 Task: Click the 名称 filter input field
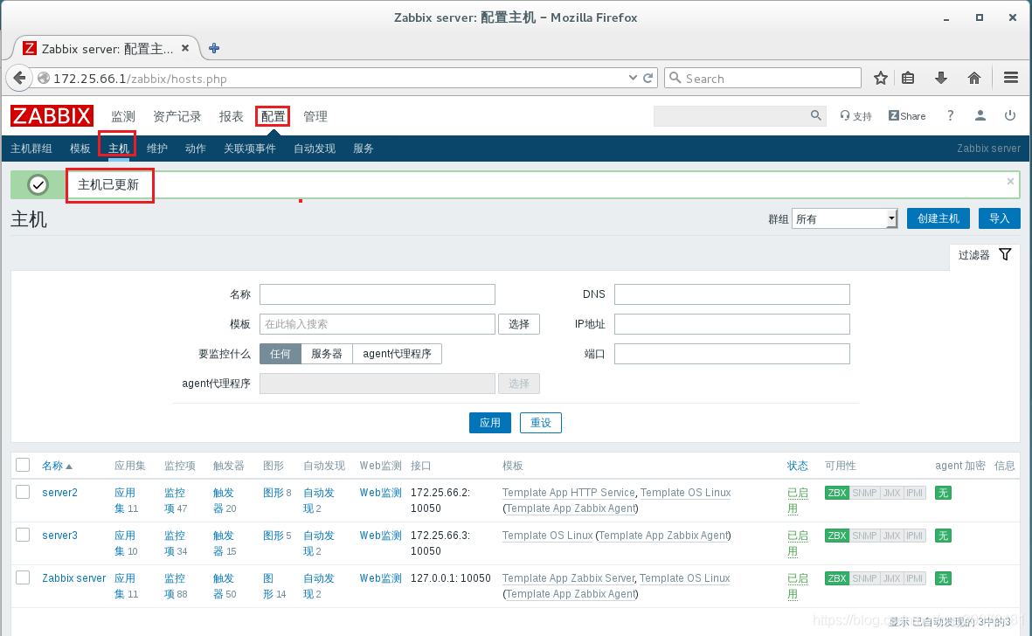tap(377, 294)
